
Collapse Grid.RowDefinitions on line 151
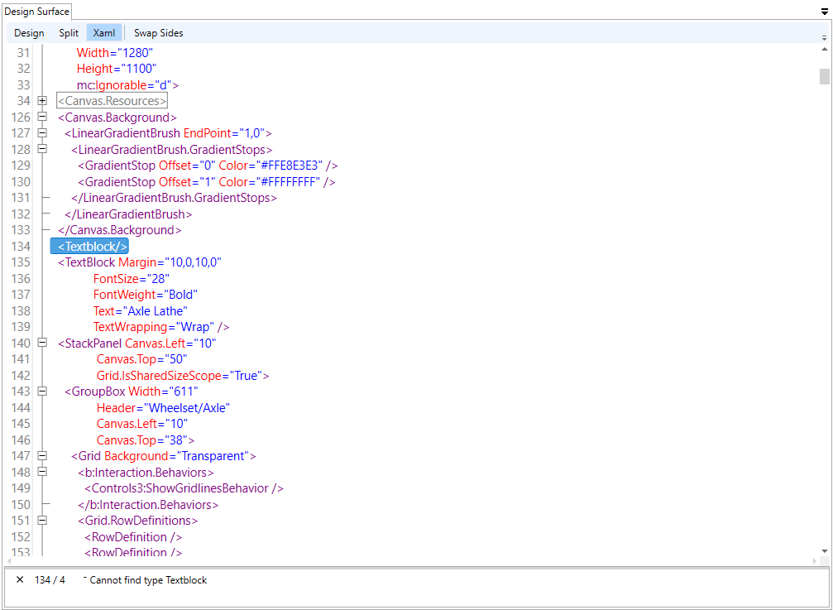tap(42, 520)
